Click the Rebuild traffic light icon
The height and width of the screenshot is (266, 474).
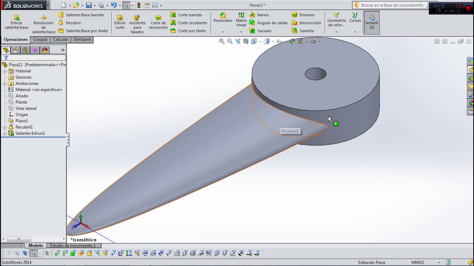point(139,5)
